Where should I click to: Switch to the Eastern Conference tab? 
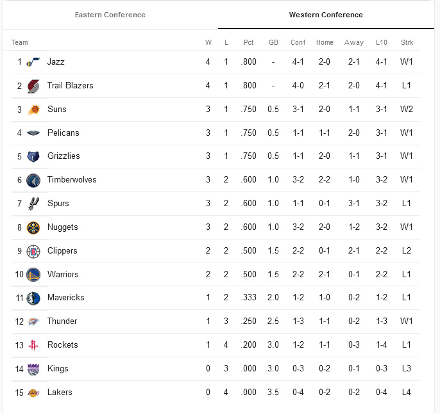[x=110, y=15]
